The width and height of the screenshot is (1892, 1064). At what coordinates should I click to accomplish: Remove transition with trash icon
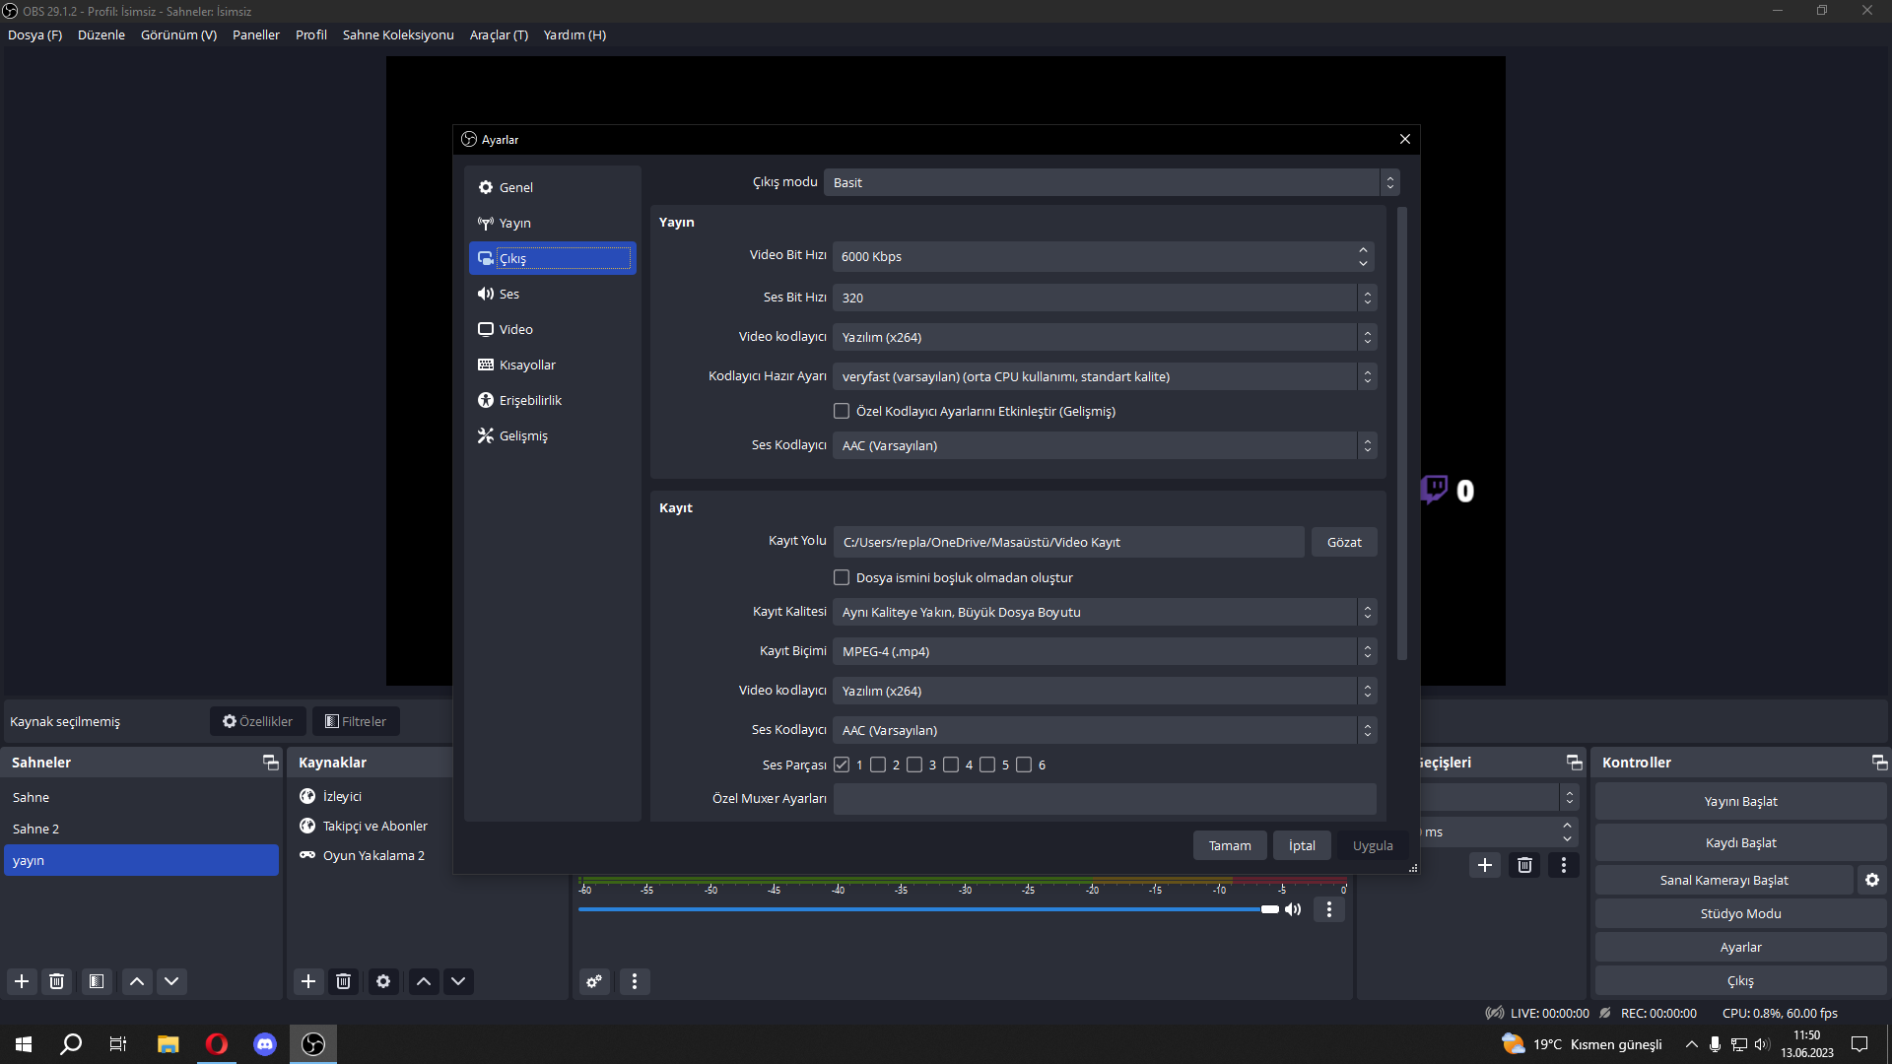1524,865
